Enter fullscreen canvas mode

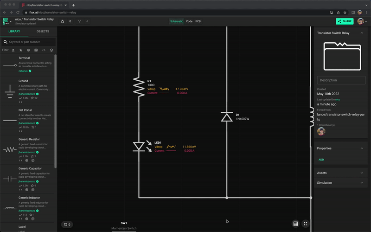pos(305,224)
